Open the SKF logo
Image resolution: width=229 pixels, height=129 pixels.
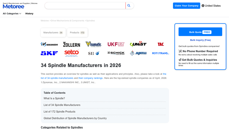click(x=49, y=53)
